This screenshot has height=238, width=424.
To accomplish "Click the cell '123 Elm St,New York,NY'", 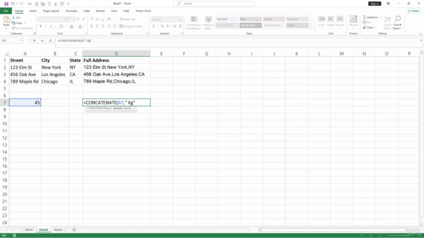I will point(117,67).
